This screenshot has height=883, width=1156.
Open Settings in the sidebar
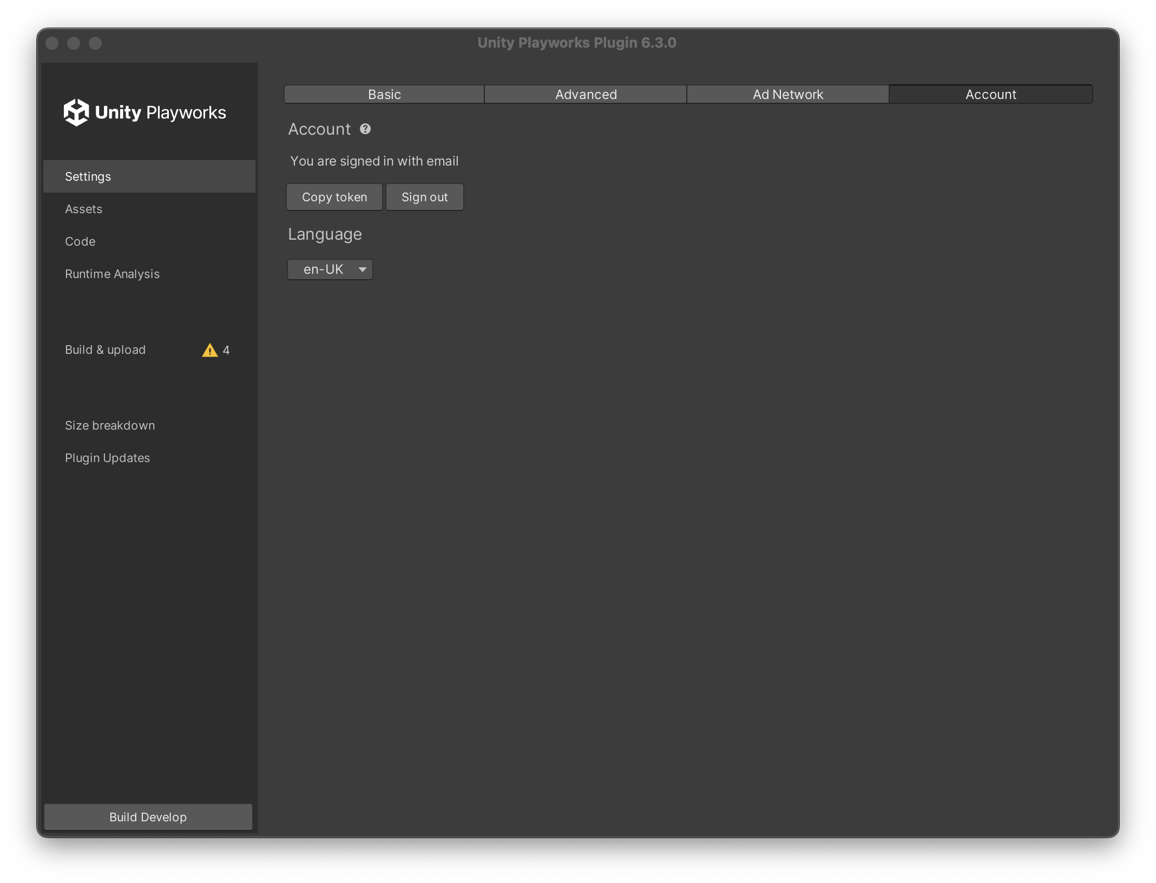coord(149,176)
